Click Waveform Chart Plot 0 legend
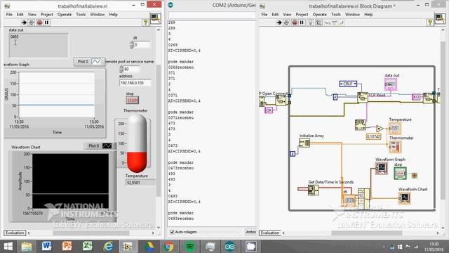Viewport: 449px width, 253px height. [x=100, y=145]
